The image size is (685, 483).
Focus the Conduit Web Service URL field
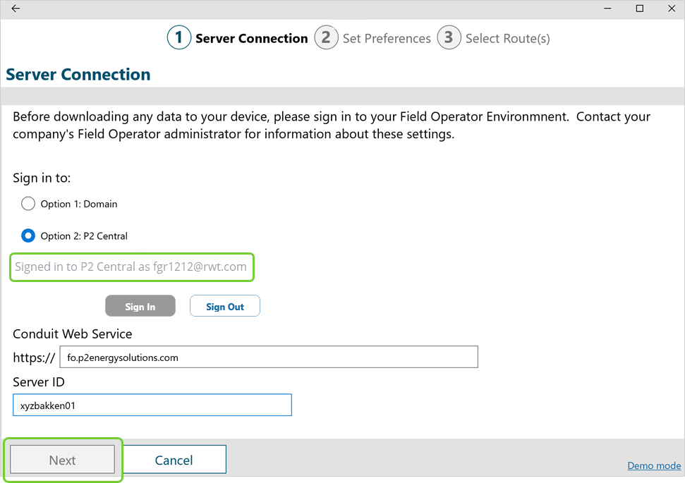pos(268,357)
